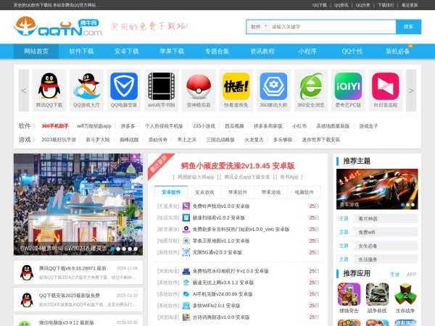Viewport: 435px width, 326px height.
Task: Click penguin icon beside QQ下载安装2025最新版免费
Action: [27, 300]
